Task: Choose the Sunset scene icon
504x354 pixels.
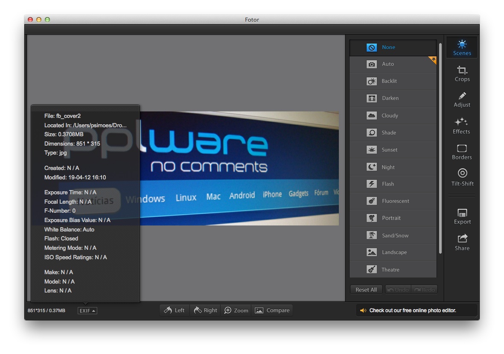Action: pos(372,149)
